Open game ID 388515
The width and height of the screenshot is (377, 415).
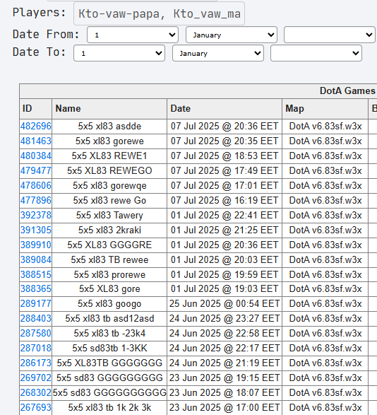[36, 274]
